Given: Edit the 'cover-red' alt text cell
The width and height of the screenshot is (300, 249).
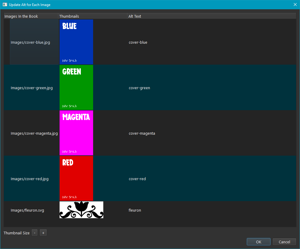Looking at the screenshot, I should 212,179.
